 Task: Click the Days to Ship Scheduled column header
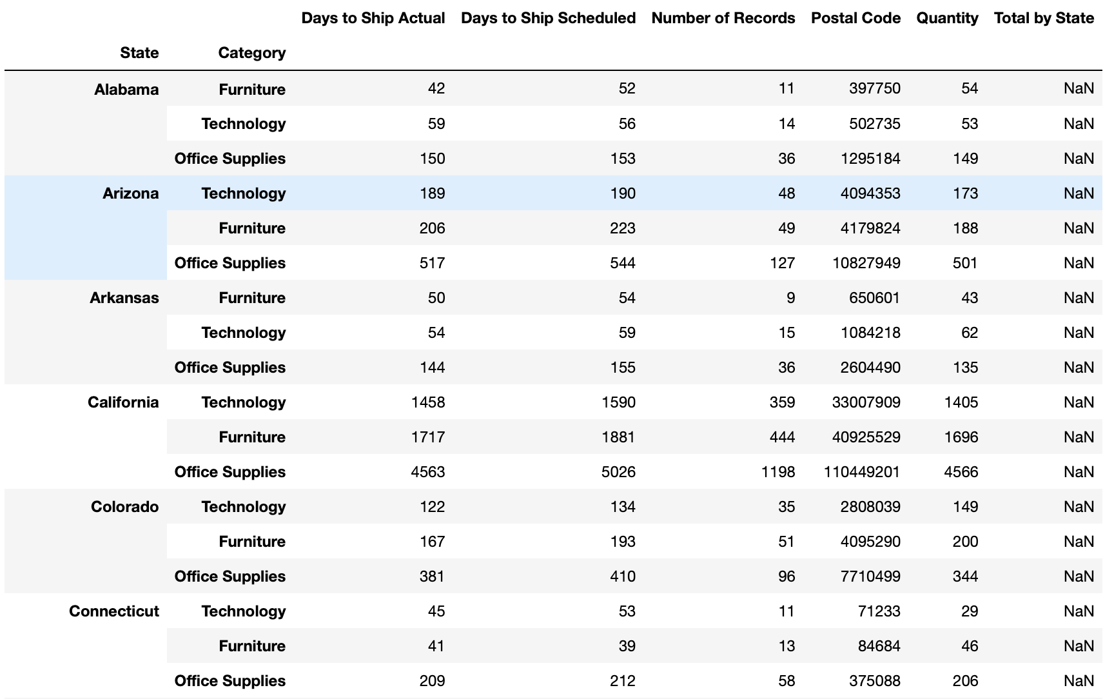tap(547, 18)
